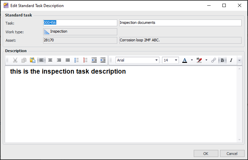
Task: Insert a hyperlink
Action: click(x=214, y=60)
